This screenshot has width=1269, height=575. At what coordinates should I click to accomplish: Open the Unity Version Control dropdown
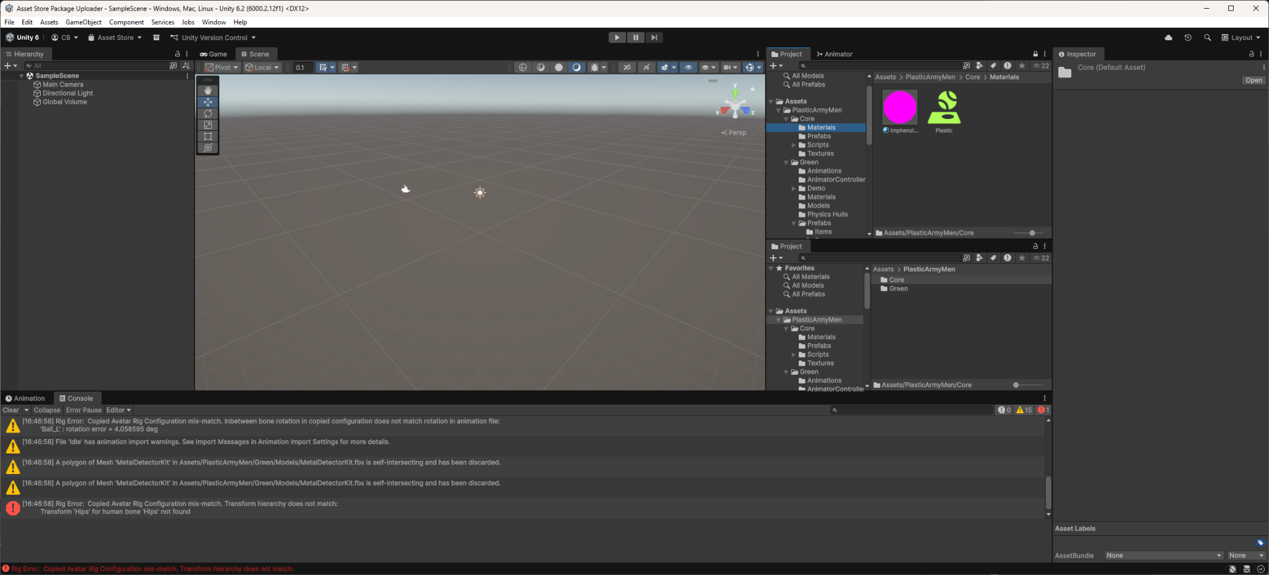213,38
